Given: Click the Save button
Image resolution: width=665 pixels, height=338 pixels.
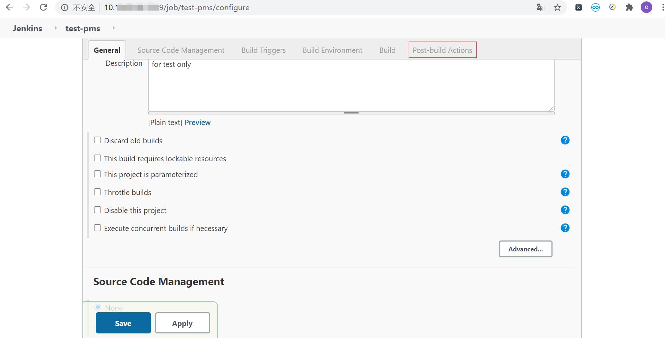Looking at the screenshot, I should (123, 323).
